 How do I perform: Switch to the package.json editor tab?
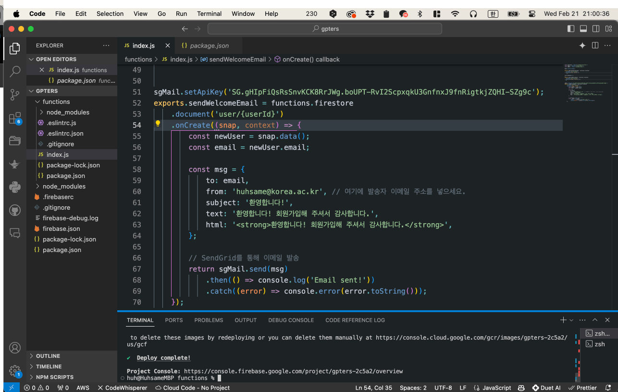point(209,46)
